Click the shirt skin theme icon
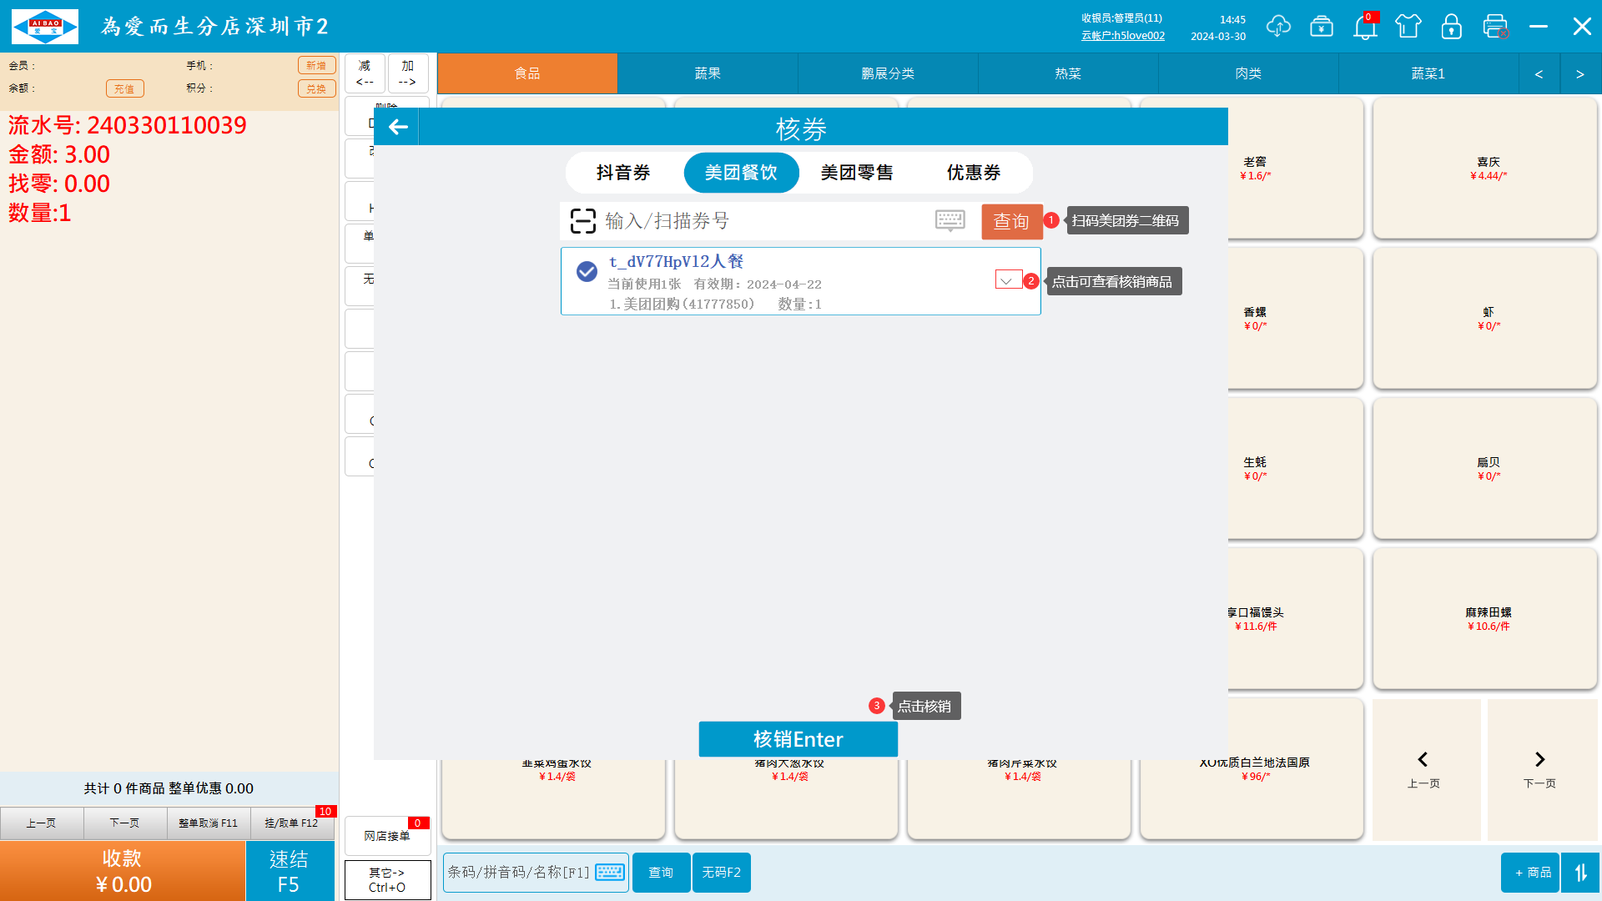This screenshot has width=1602, height=901. [x=1408, y=26]
